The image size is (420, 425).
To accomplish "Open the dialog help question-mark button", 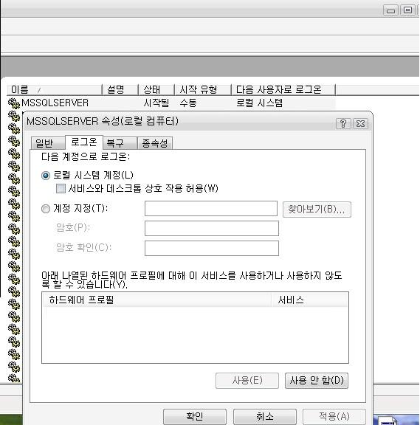I will pyautogui.click(x=343, y=124).
